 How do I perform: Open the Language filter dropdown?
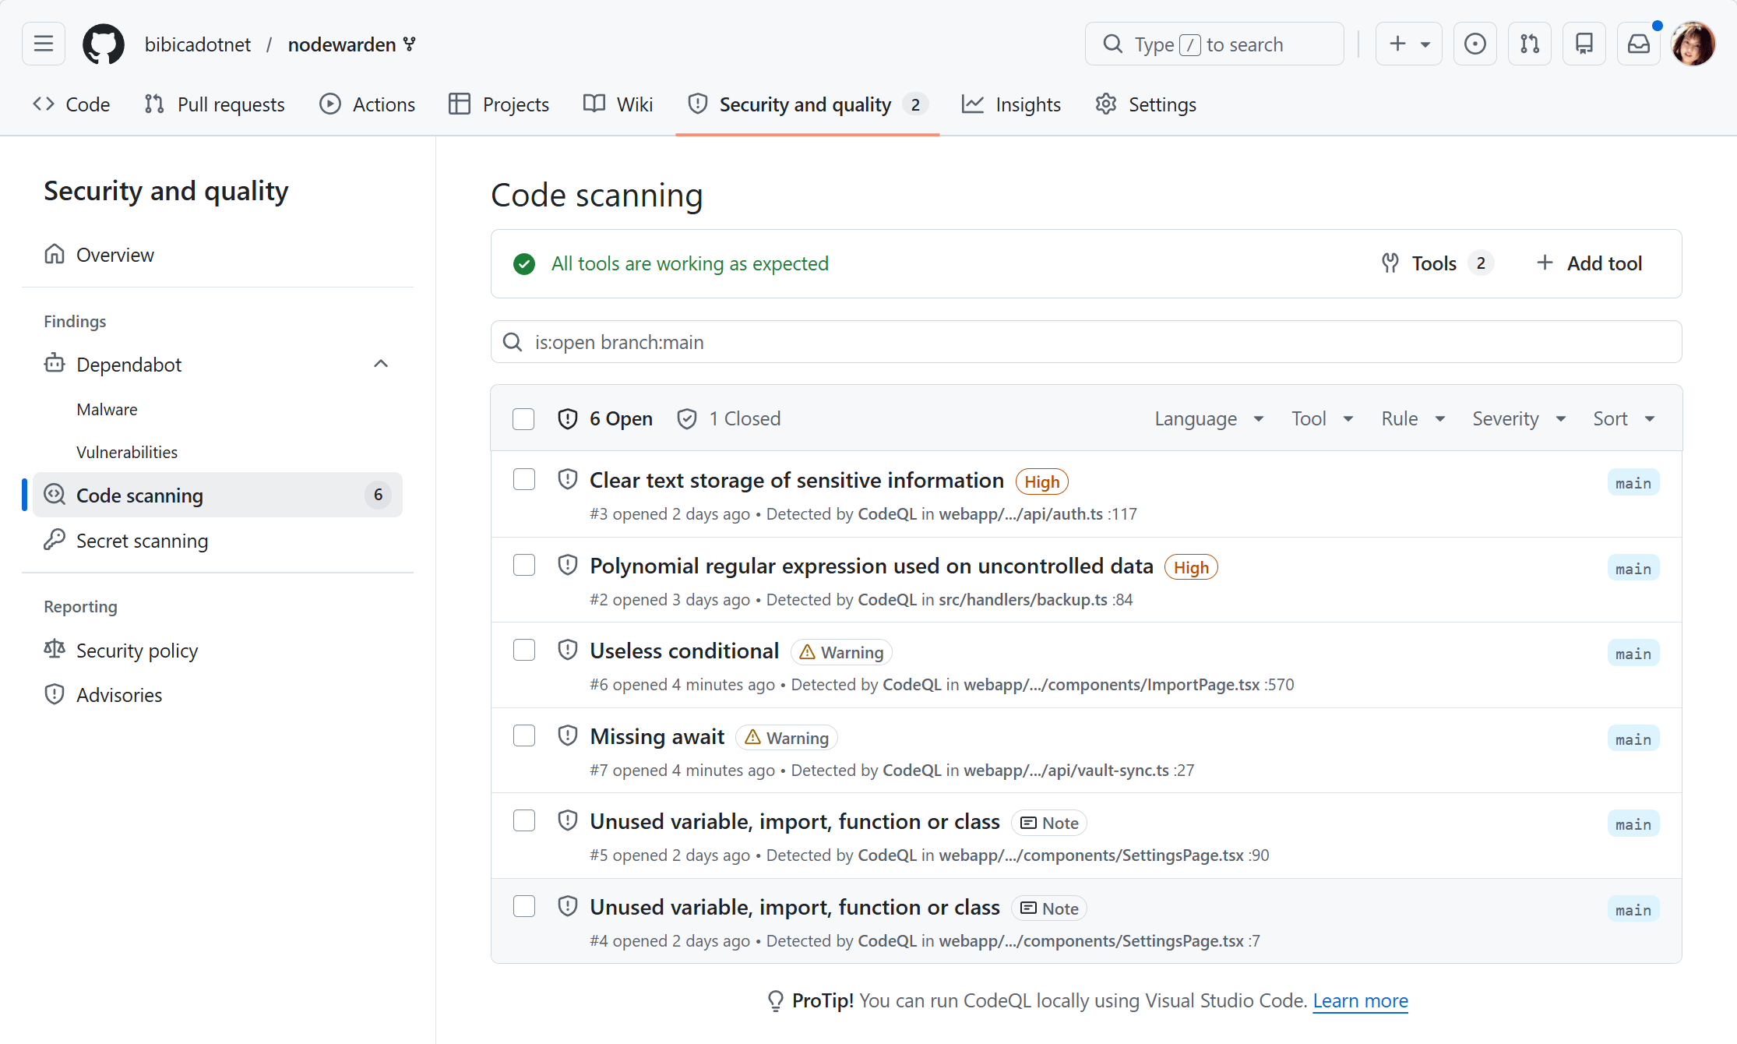click(1208, 419)
